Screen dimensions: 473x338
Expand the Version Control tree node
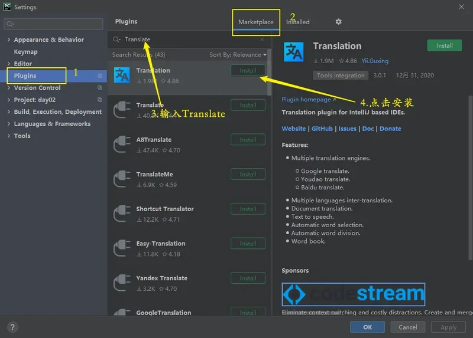[x=8, y=88]
